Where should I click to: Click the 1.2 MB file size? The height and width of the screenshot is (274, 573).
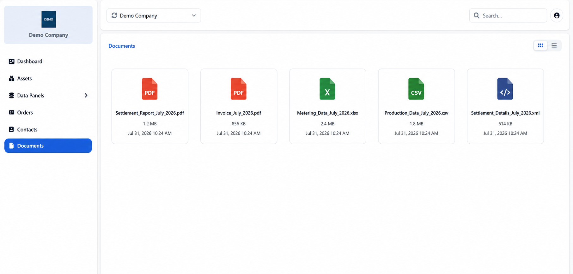pyautogui.click(x=150, y=124)
